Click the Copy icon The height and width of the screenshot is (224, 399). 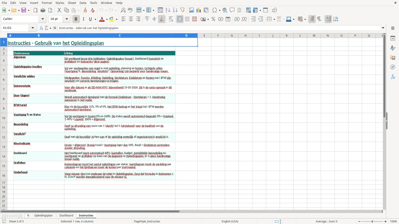66,10
